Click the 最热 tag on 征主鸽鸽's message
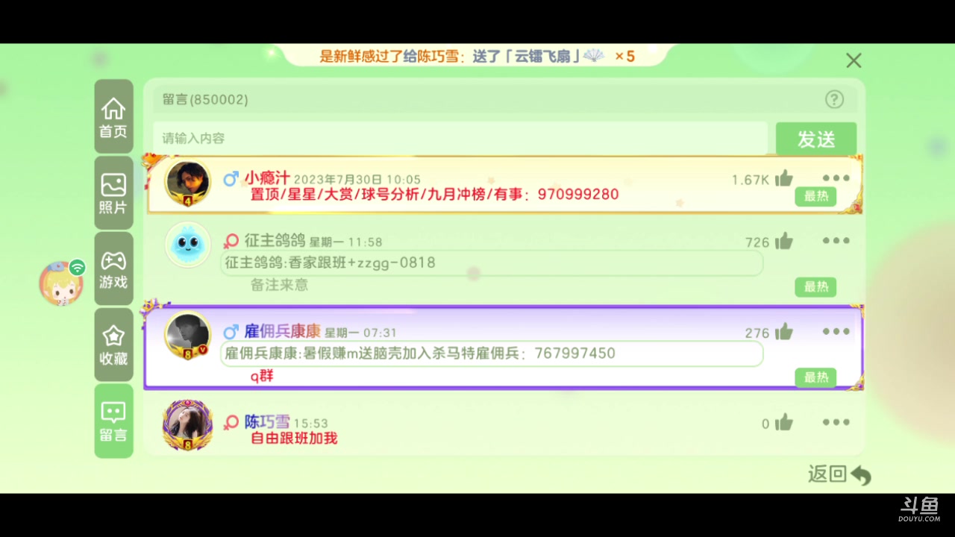Image resolution: width=955 pixels, height=537 pixels. (815, 287)
